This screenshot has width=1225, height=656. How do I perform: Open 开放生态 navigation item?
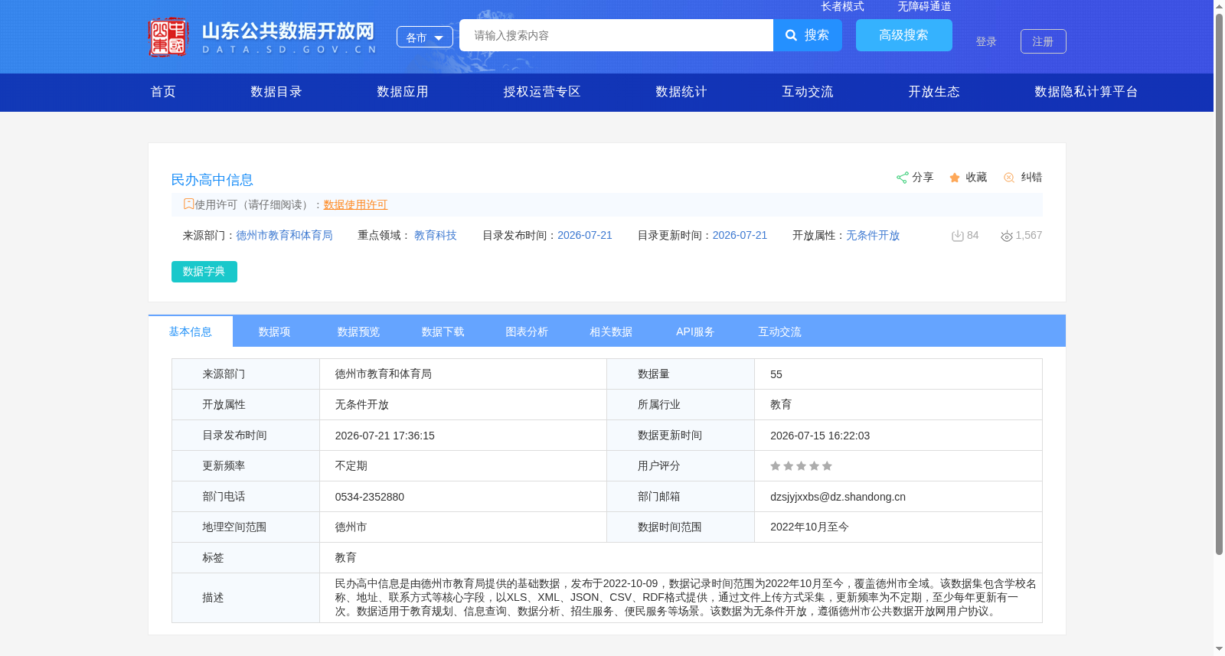[x=934, y=92]
